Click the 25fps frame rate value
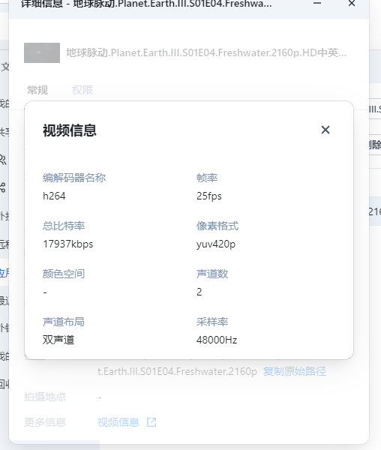The image size is (381, 450). [x=209, y=196]
